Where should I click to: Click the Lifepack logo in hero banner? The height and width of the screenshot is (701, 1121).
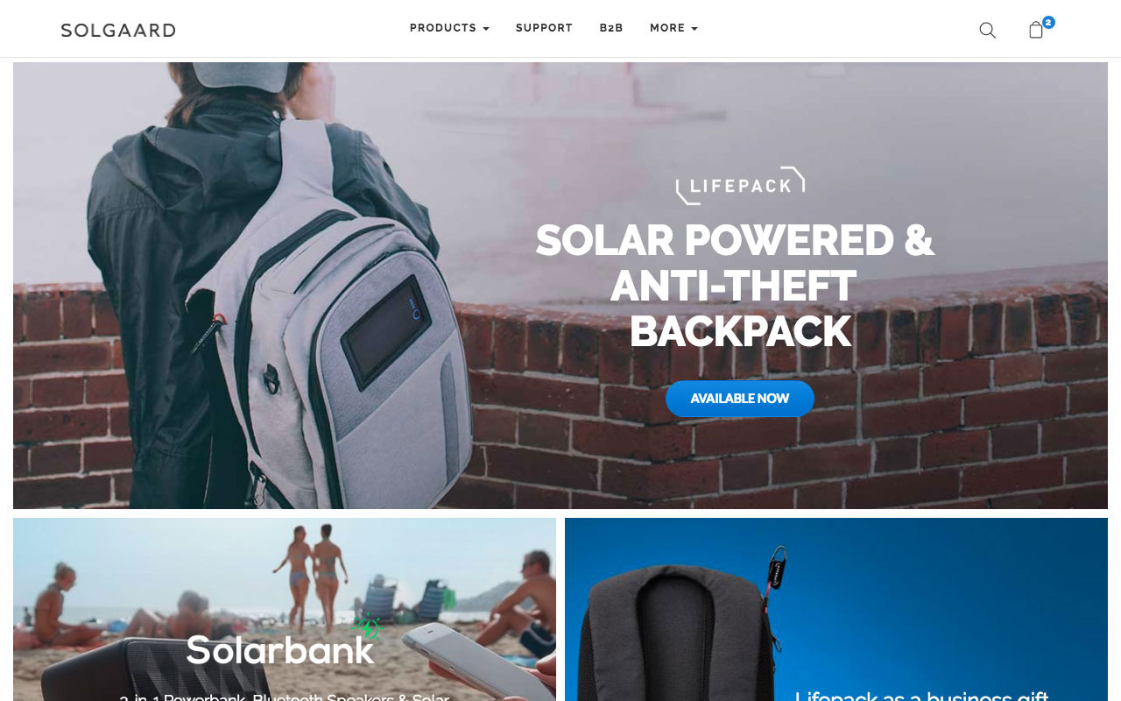(x=740, y=185)
